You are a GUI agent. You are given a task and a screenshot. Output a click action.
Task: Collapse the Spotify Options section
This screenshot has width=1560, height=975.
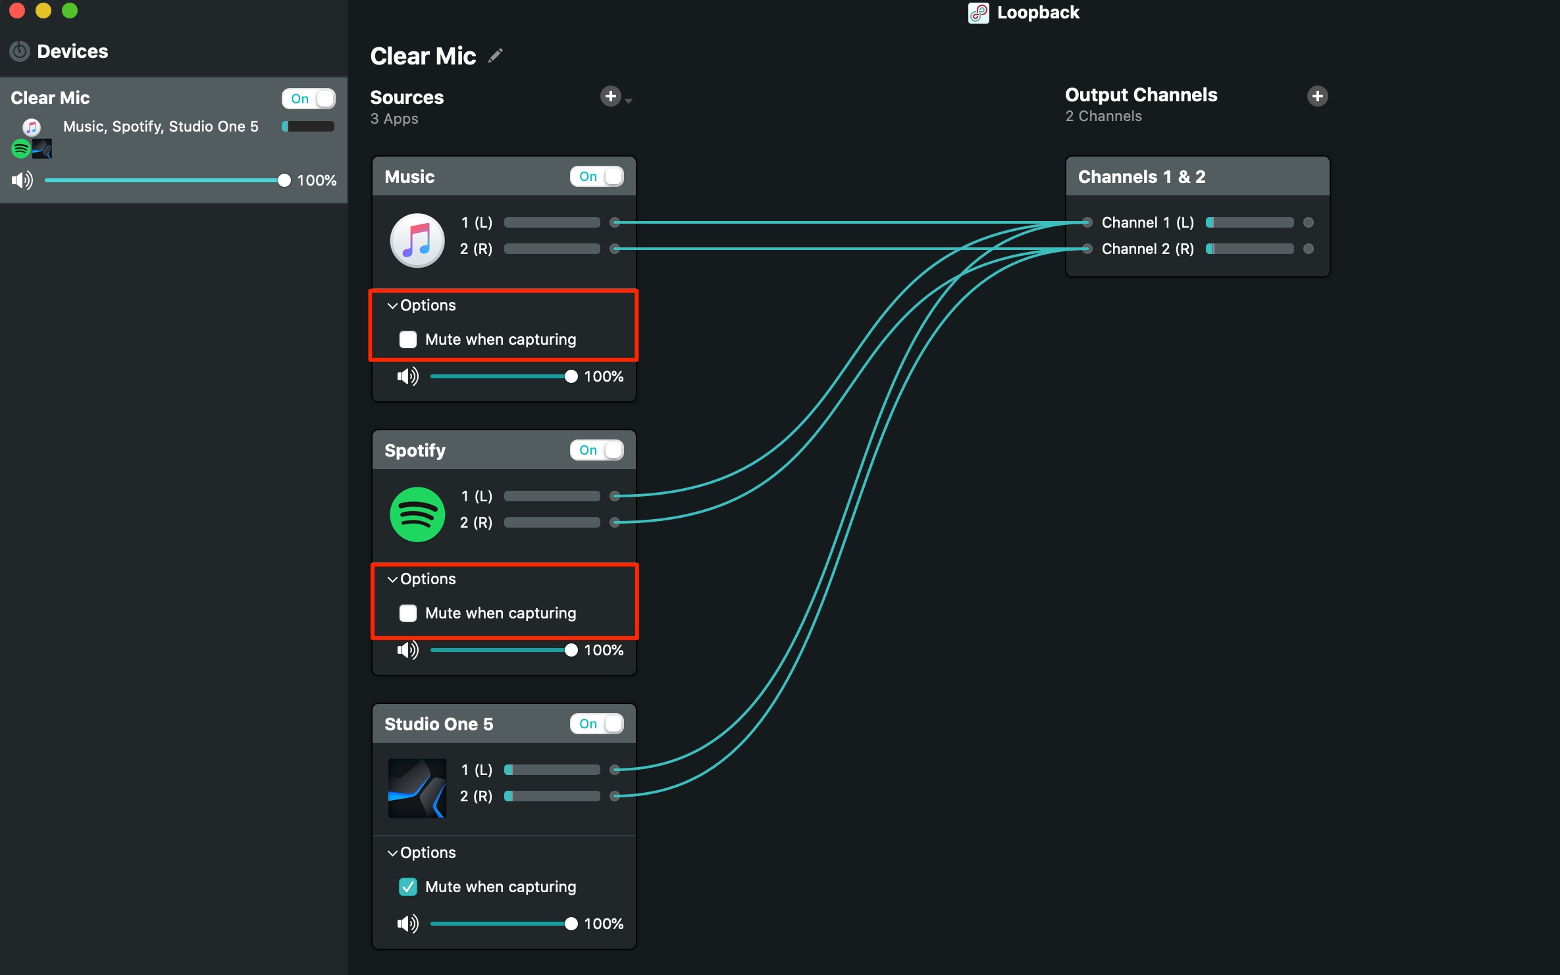392,579
